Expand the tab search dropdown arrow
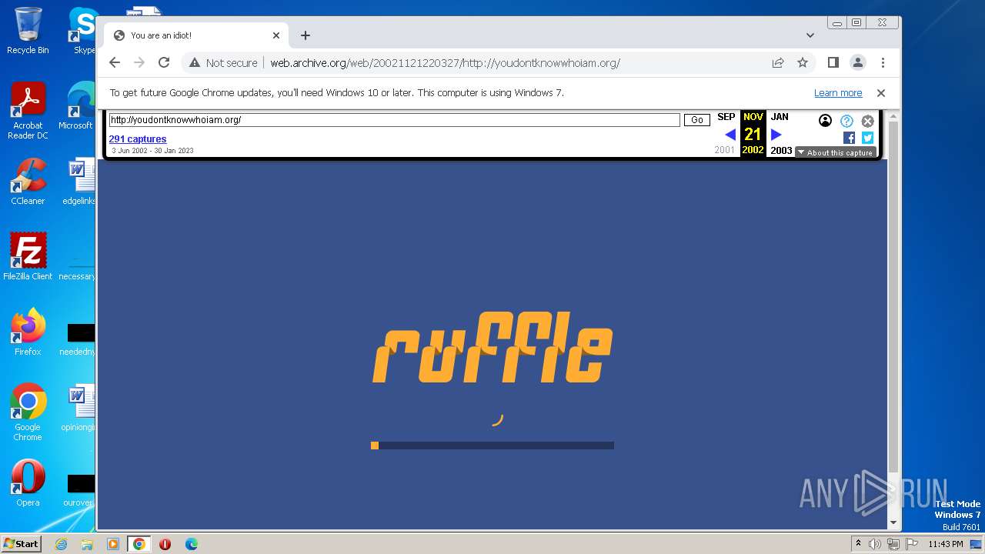985x554 pixels. click(x=810, y=35)
